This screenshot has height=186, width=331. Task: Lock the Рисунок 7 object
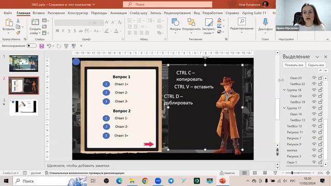click(321, 138)
